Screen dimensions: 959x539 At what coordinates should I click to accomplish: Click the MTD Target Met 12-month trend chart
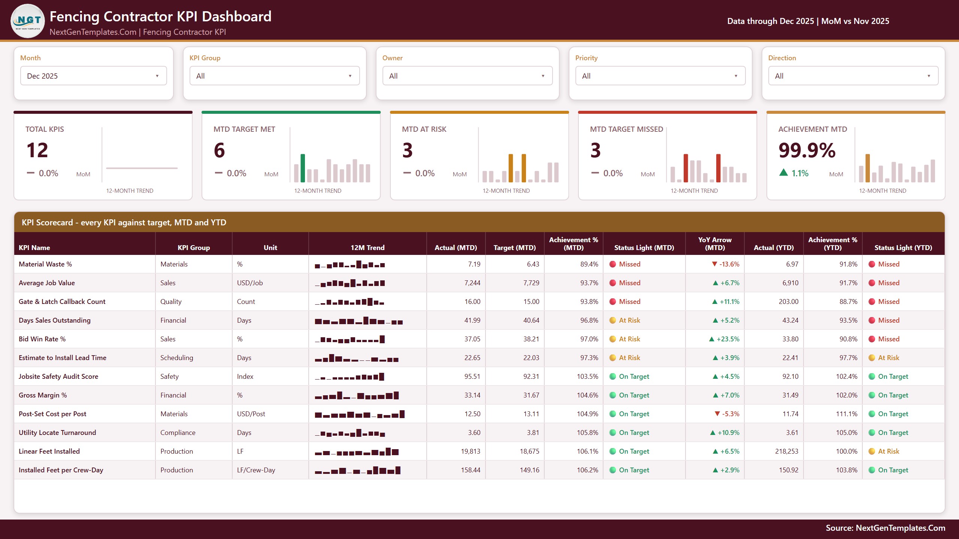click(332, 168)
